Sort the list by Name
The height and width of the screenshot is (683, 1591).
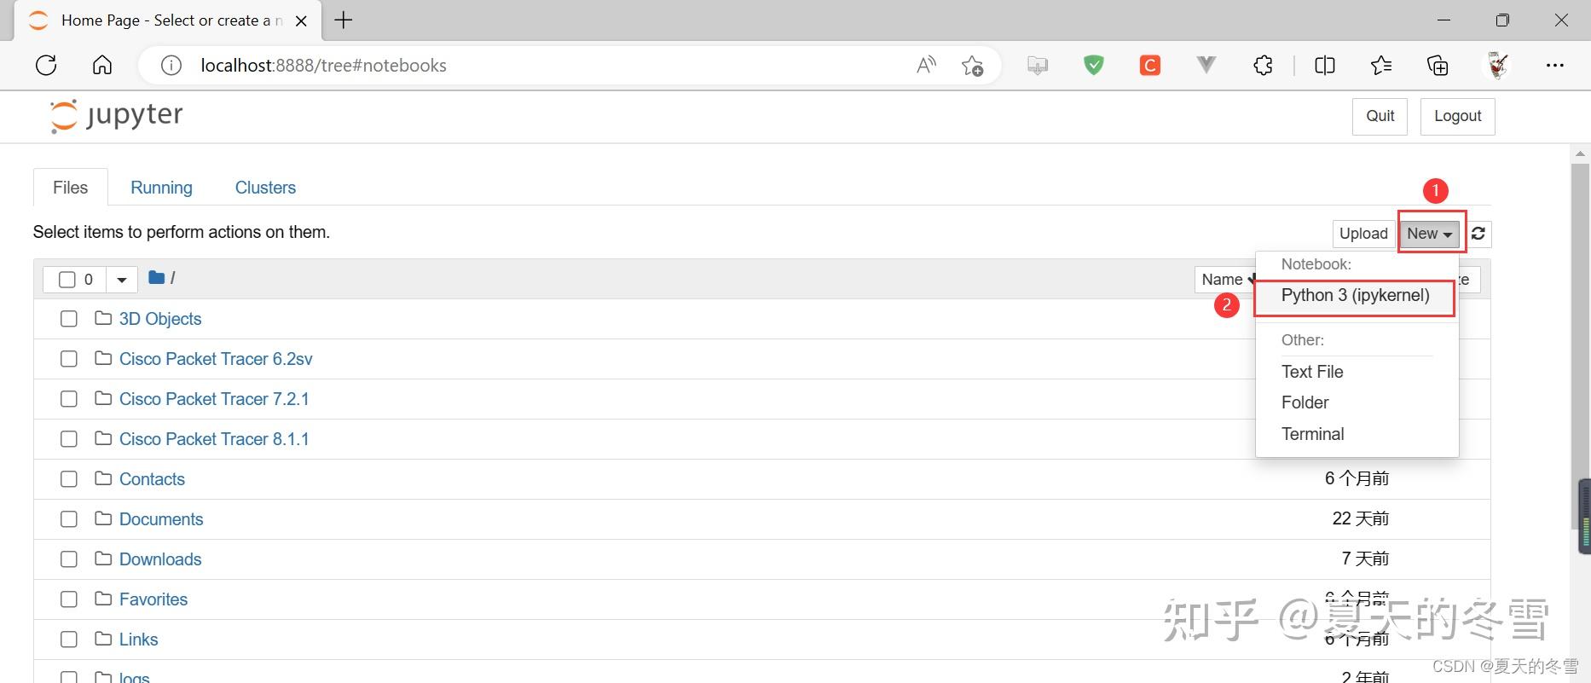(x=1226, y=280)
